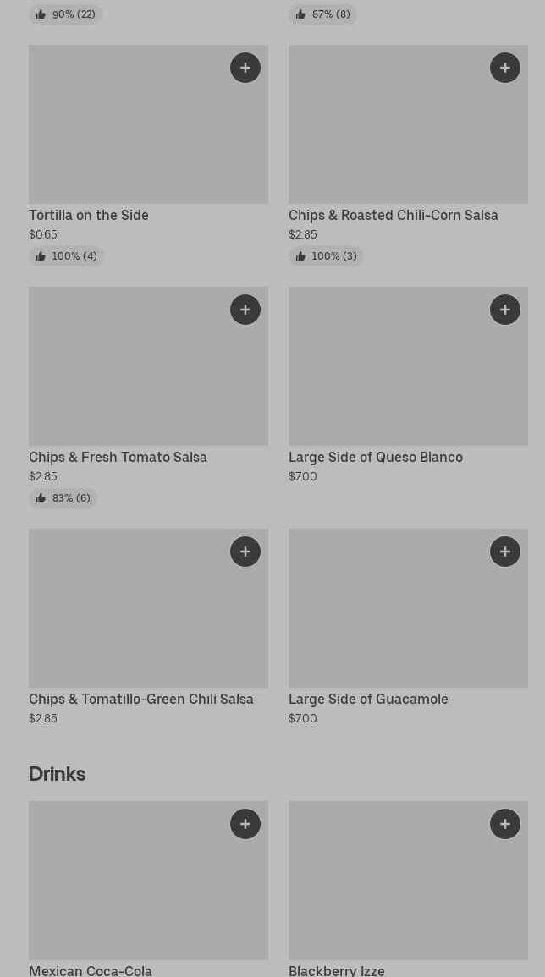
Task: Click the 83% (6) rating badge
Action: pyautogui.click(x=63, y=498)
